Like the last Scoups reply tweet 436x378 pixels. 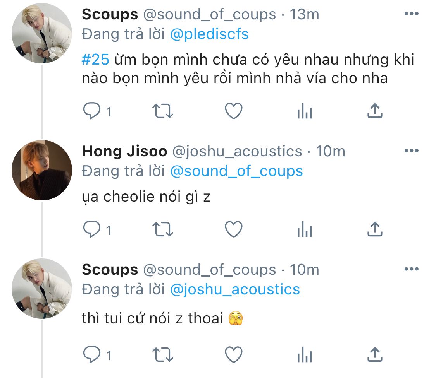tap(234, 354)
